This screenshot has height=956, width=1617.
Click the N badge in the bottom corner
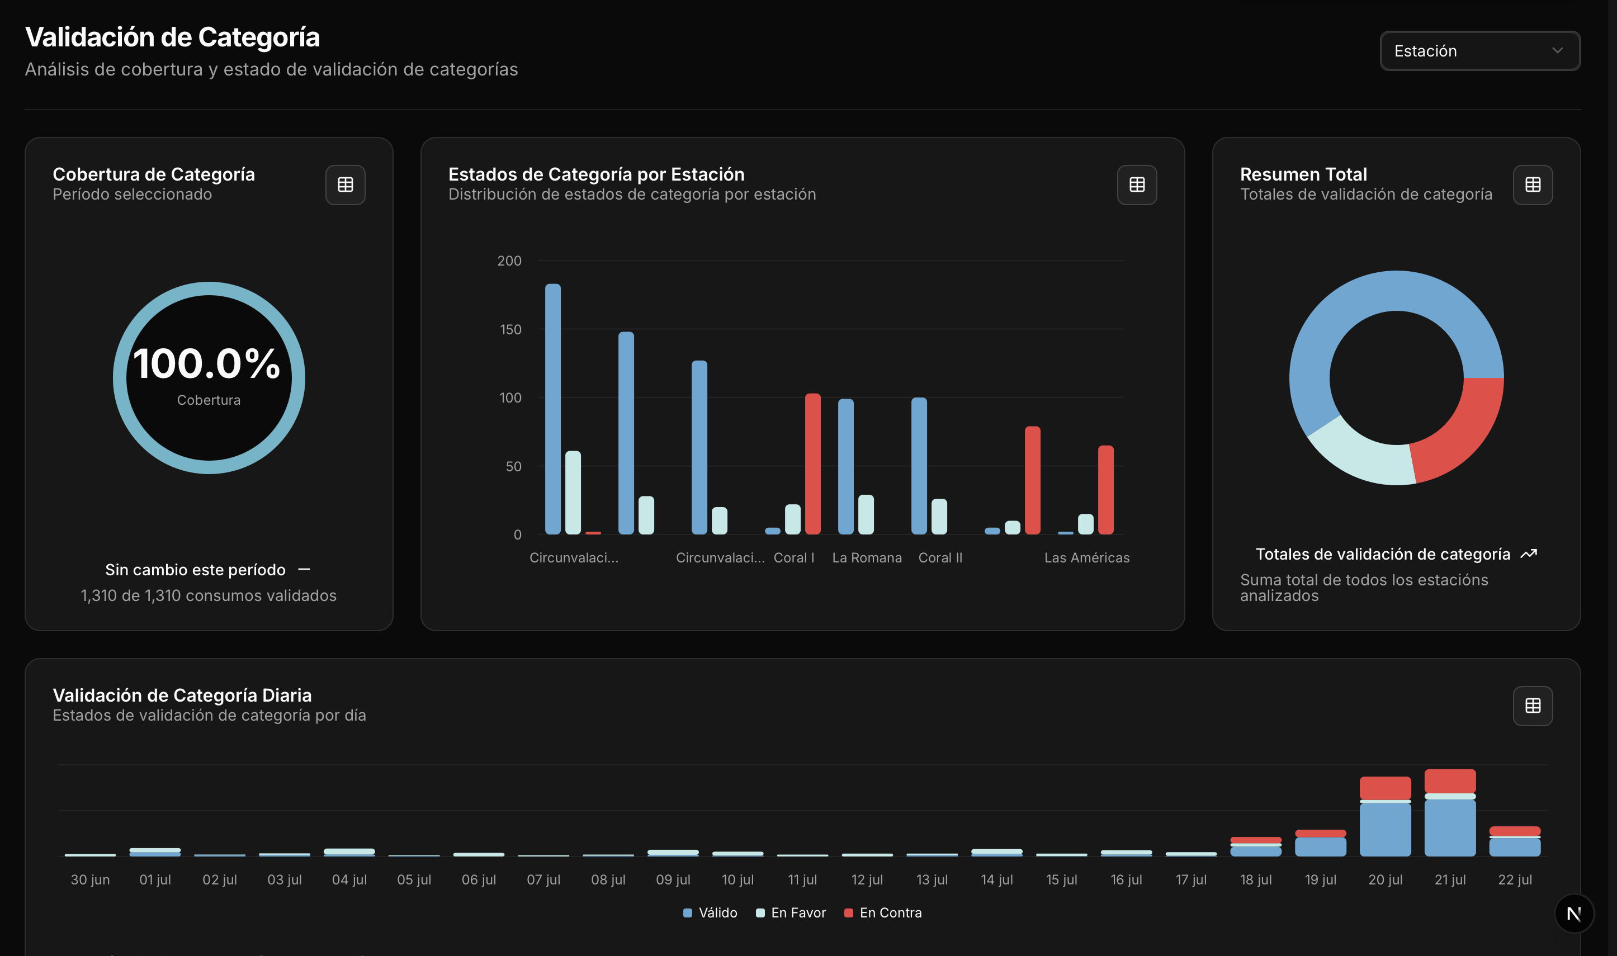[1575, 913]
